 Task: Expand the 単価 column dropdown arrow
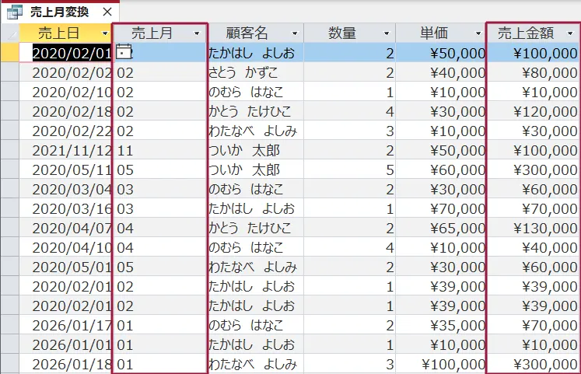tap(478, 33)
